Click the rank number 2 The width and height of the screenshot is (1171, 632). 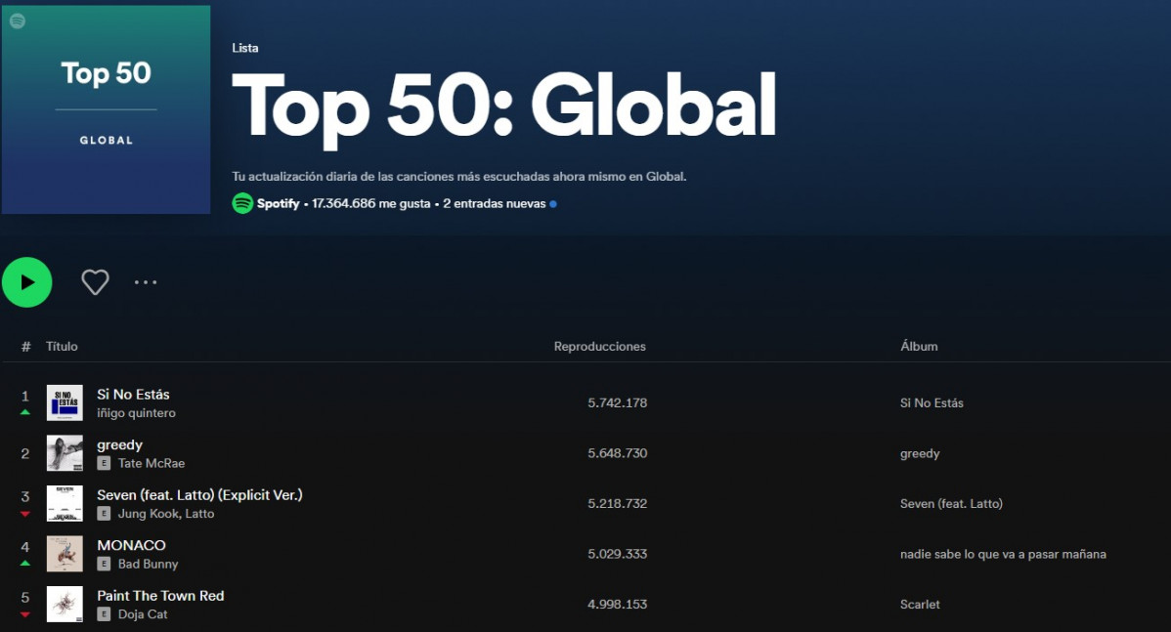click(x=25, y=453)
